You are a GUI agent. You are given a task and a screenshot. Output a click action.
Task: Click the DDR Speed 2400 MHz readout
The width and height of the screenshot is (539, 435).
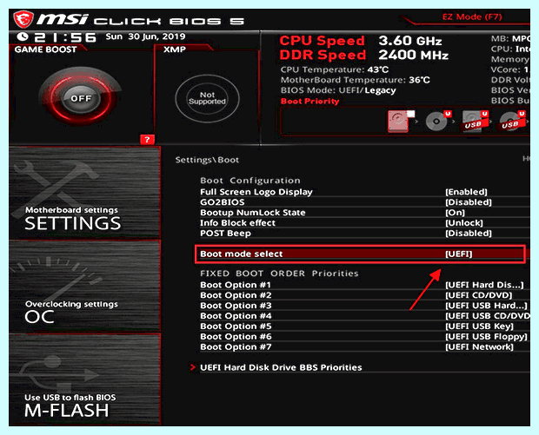(363, 55)
